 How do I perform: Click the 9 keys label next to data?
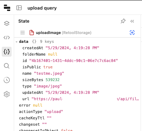47,41
